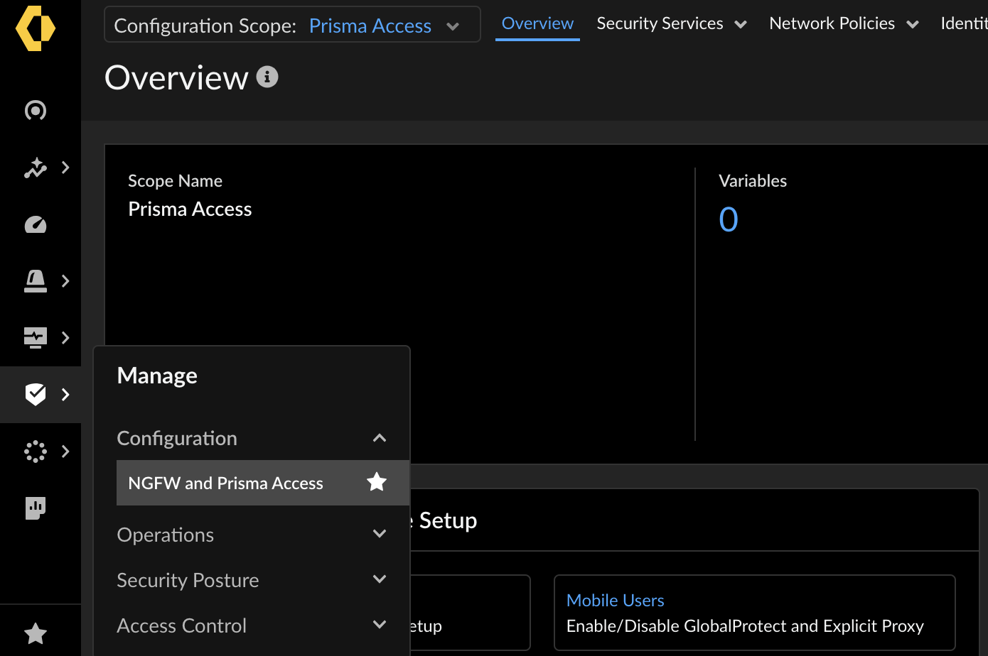Unfavorite NGFW and Prisma Access star
Image resolution: width=988 pixels, height=656 pixels.
click(x=376, y=483)
